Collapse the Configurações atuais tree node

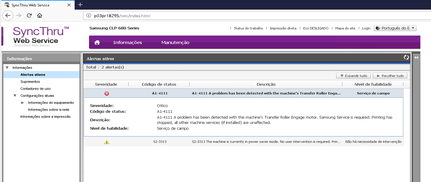[x=15, y=96]
